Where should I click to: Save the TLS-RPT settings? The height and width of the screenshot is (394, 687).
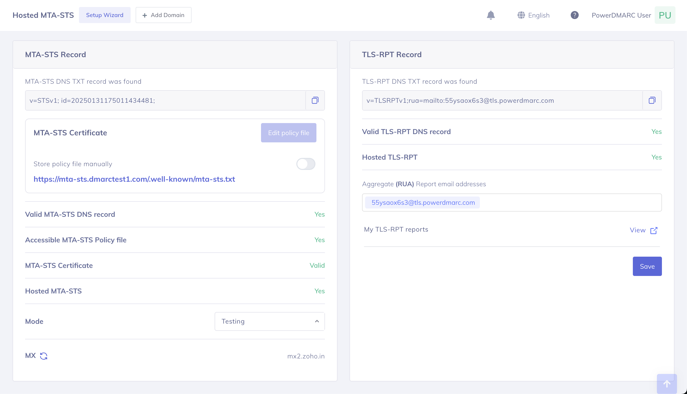(x=647, y=266)
